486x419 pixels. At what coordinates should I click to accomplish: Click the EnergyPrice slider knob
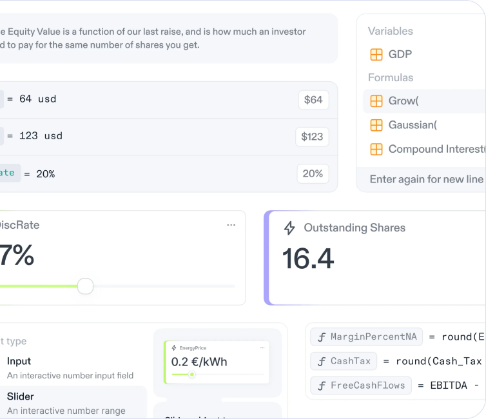[x=191, y=375]
